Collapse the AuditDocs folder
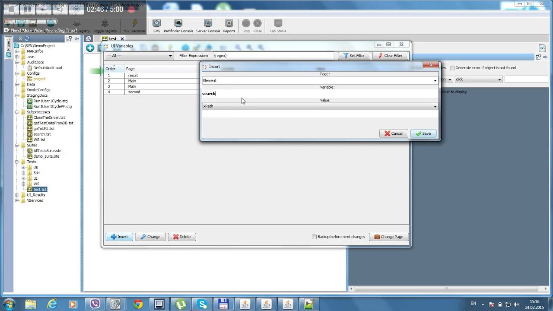Image resolution: width=553 pixels, height=311 pixels. (x=17, y=62)
